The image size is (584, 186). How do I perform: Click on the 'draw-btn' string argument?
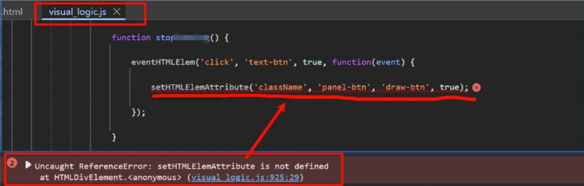click(x=405, y=87)
